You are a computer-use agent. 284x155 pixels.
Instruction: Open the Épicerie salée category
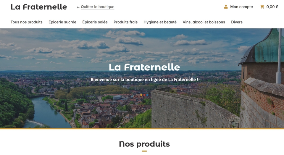coord(95,22)
